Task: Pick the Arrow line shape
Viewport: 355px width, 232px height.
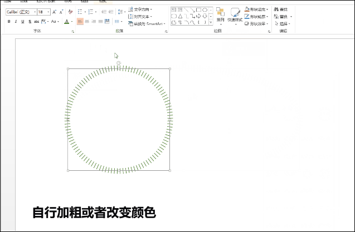Action: 192,9
